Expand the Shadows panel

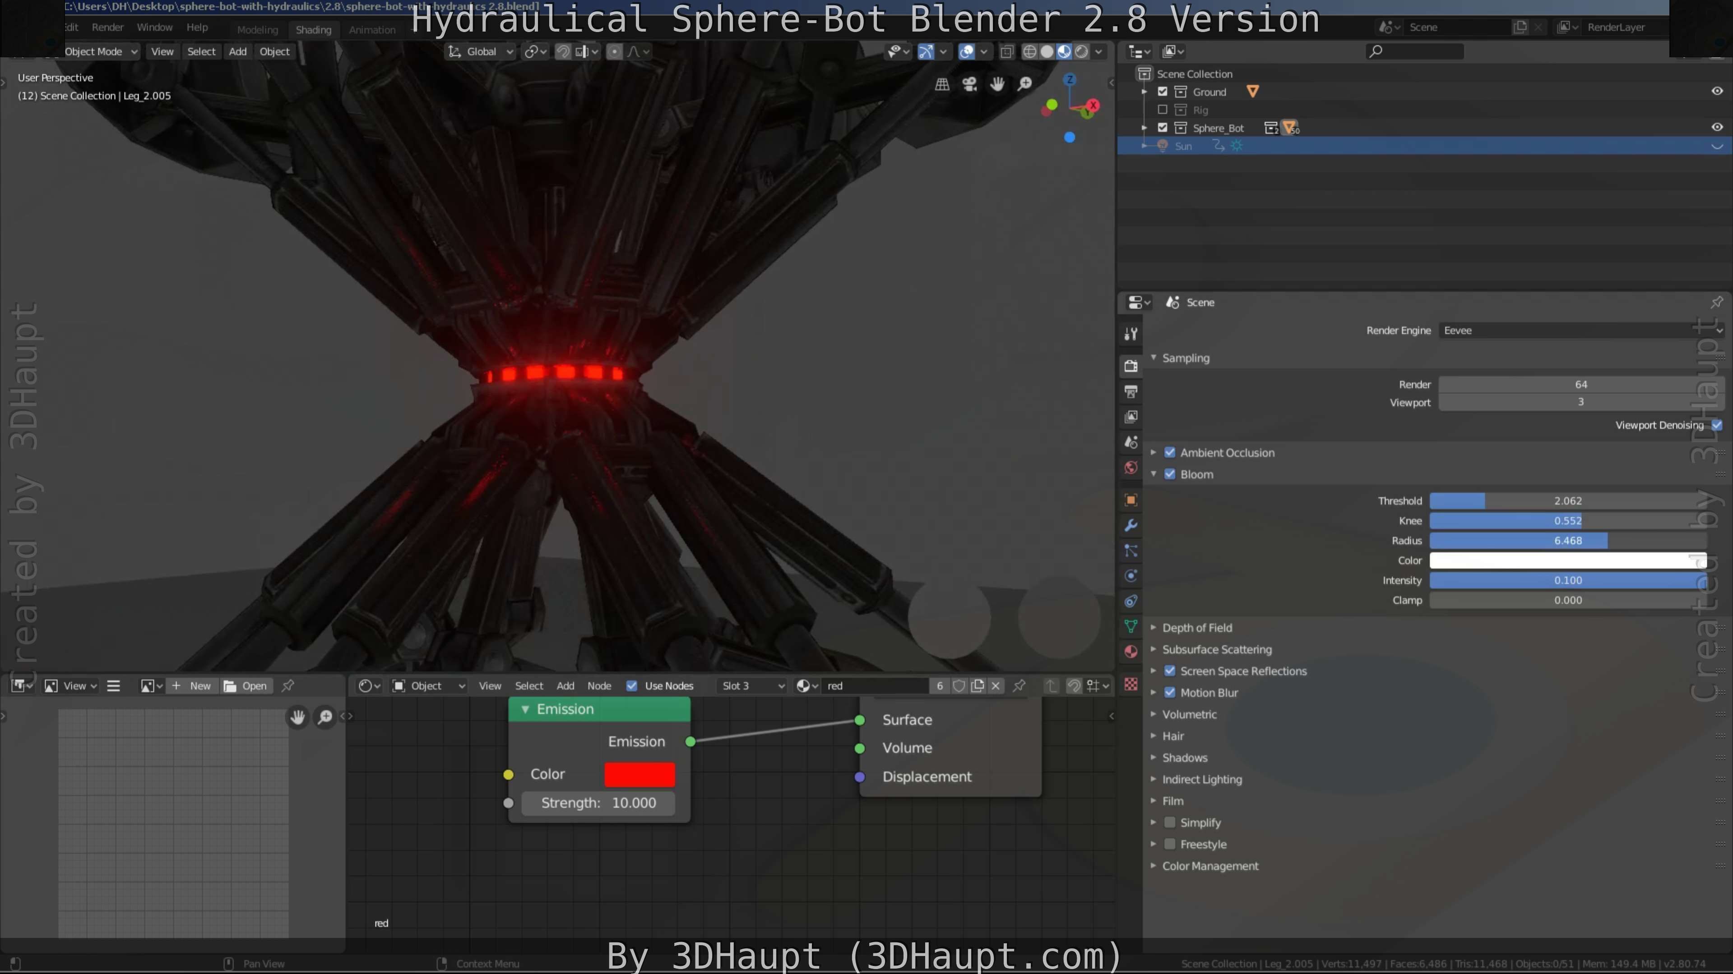(x=1184, y=758)
